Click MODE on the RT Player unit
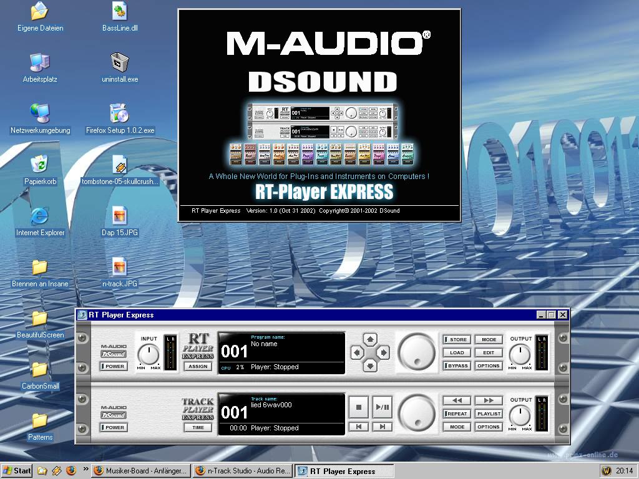 489,339
